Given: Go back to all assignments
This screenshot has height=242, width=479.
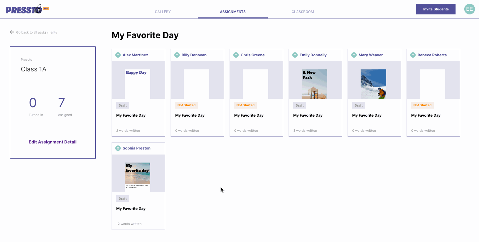Looking at the screenshot, I should coord(36,33).
